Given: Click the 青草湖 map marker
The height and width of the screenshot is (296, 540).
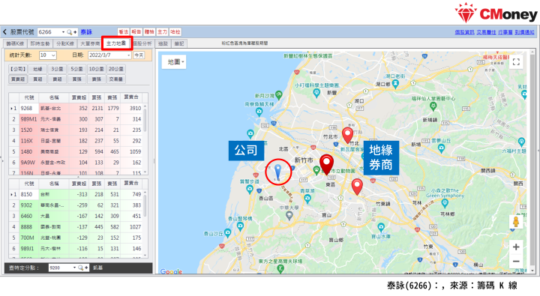Looking at the screenshot, I should click(x=307, y=199).
